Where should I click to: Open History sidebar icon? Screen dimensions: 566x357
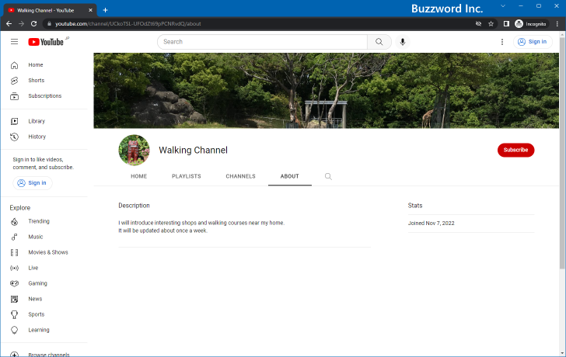[14, 137]
